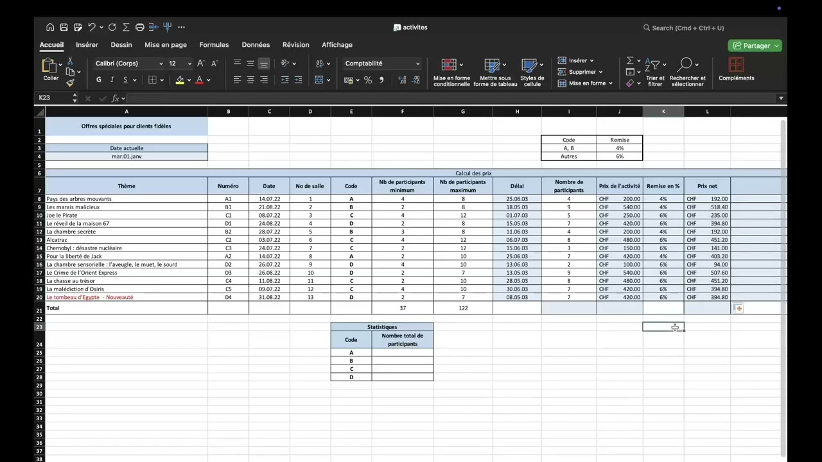
Task: Open the Mise en forme cells dropdown
Action: [584, 83]
